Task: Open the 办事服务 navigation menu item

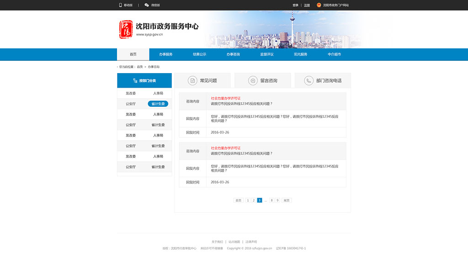Action: [x=166, y=54]
